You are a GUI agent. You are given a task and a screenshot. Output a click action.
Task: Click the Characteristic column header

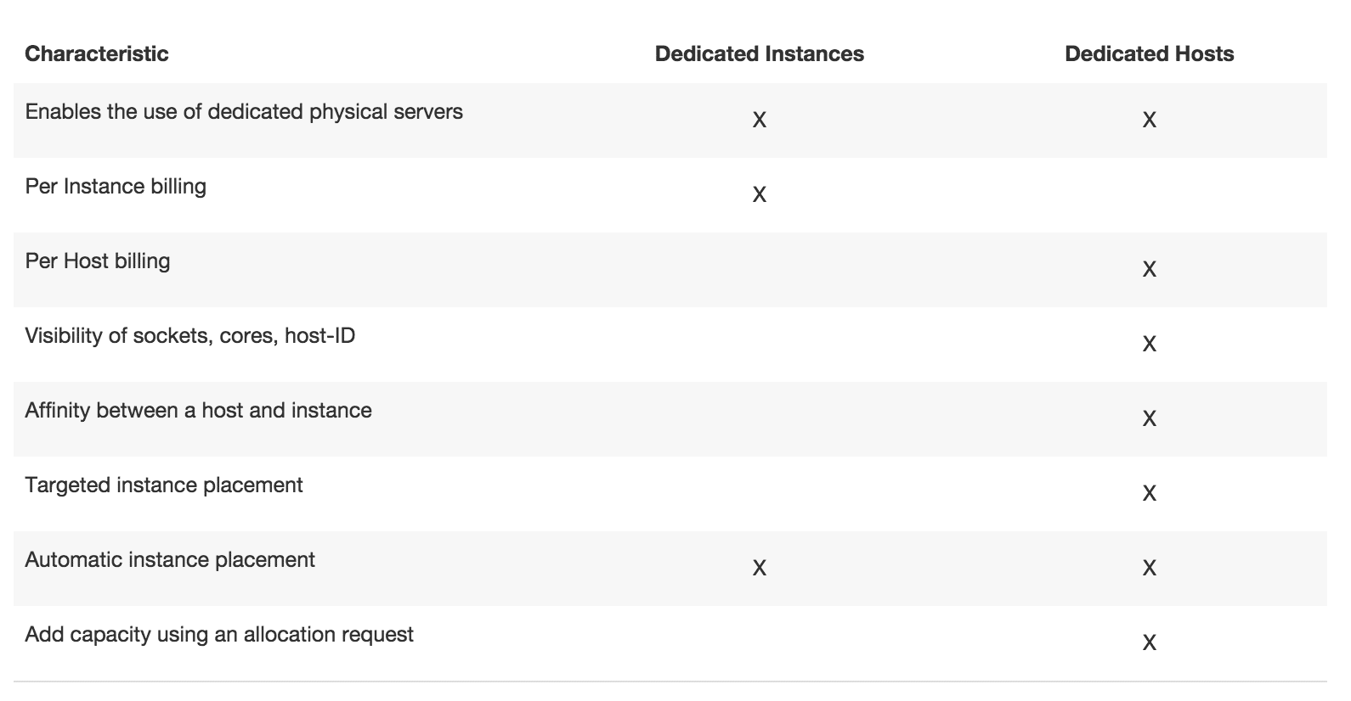click(x=97, y=53)
